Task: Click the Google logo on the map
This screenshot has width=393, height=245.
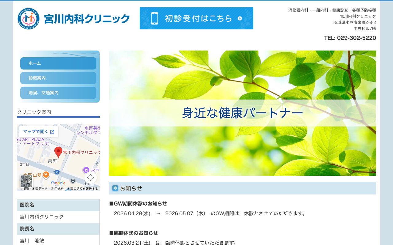Action: click(58, 183)
